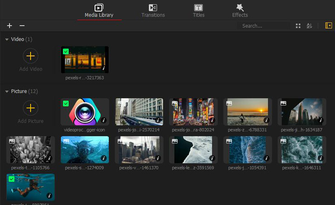Show info for sunset picture pexels-z...-6788331

pos(267,120)
